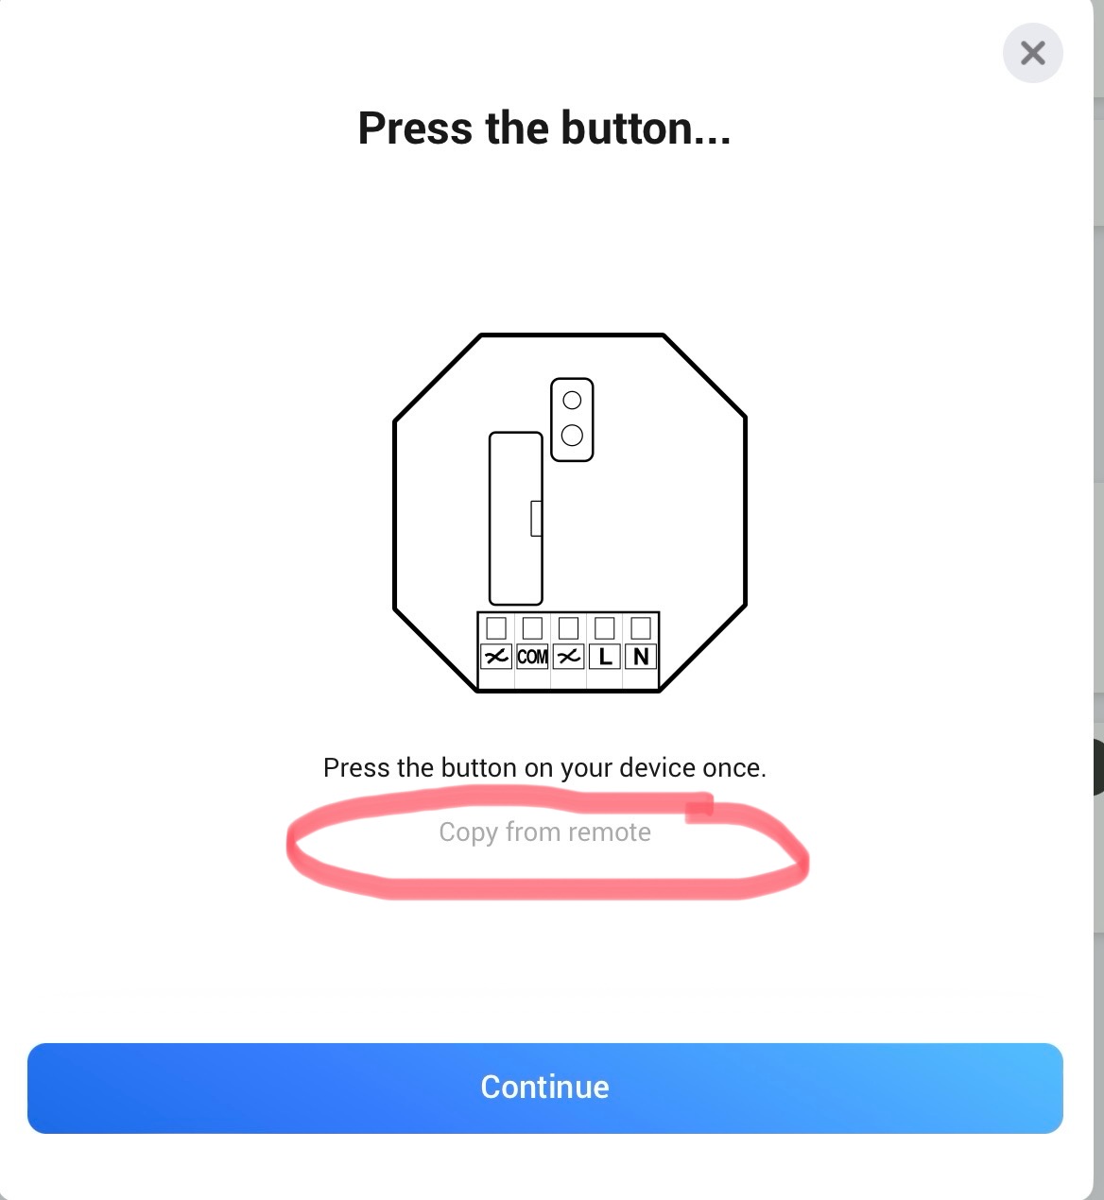Image resolution: width=1104 pixels, height=1200 pixels.
Task: Click the small square above the COM terminal
Action: [x=532, y=627]
